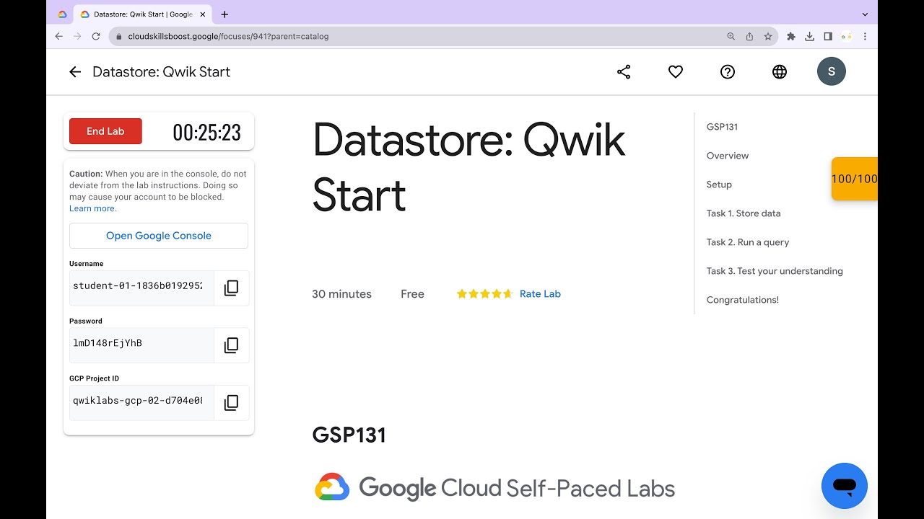This screenshot has height=519, width=924.
Task: Expand the Chrome tab search chevron
Action: point(865,14)
